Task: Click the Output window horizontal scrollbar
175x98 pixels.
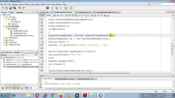Action: [78, 88]
